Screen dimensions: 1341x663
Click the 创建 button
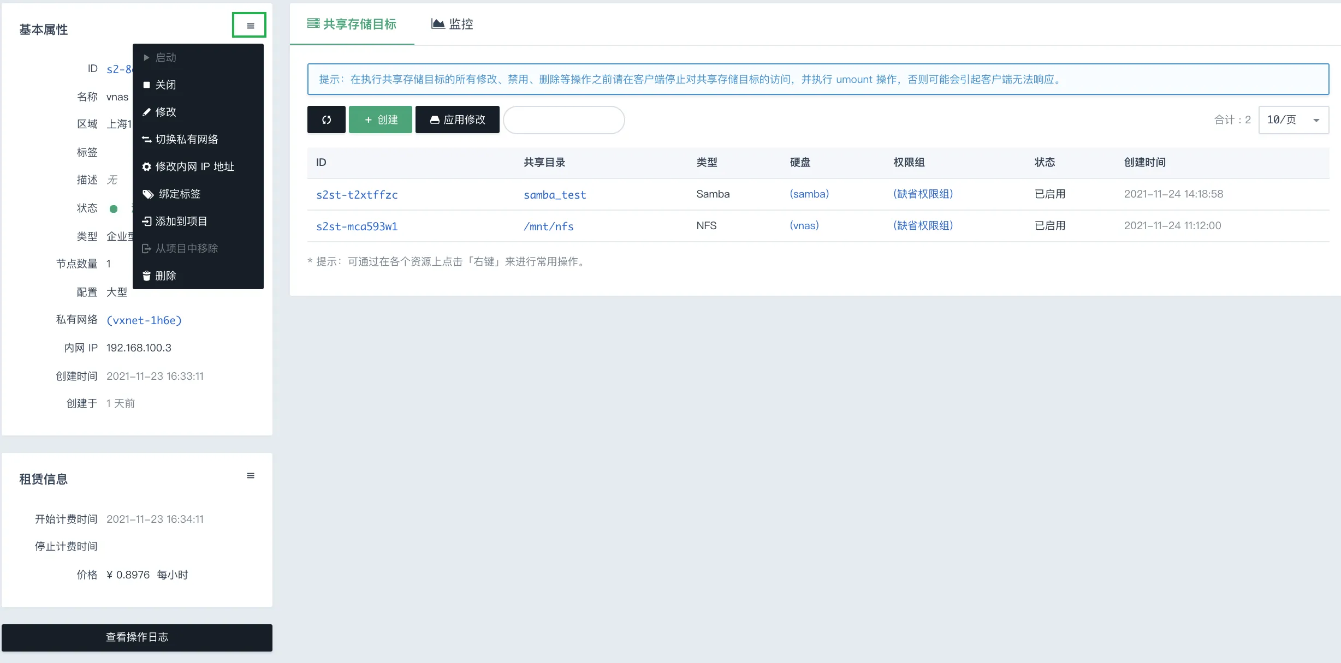pos(381,120)
